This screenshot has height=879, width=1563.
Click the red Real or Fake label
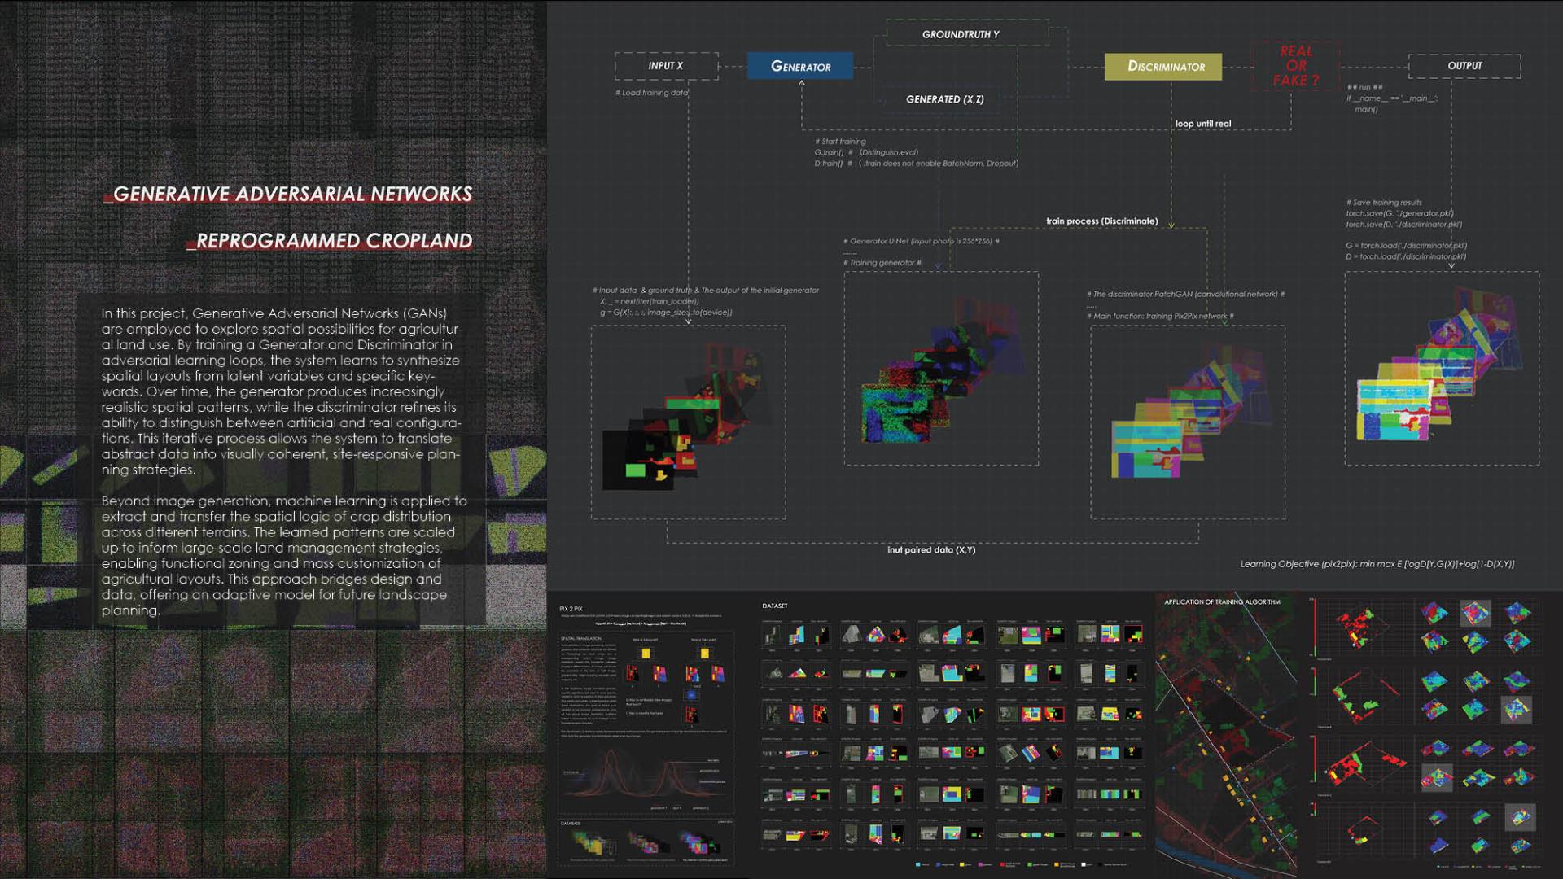[x=1295, y=66]
